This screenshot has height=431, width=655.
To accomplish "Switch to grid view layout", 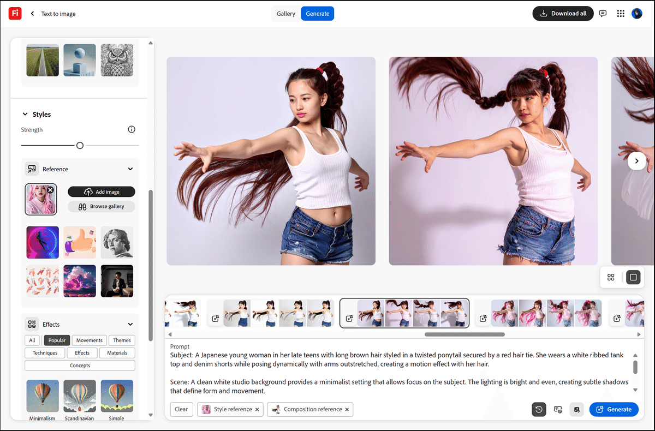I will pos(611,277).
